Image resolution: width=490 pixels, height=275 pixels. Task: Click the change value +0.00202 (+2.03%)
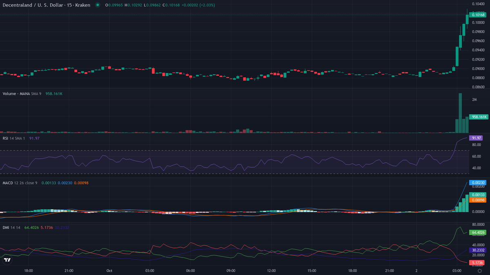click(198, 5)
